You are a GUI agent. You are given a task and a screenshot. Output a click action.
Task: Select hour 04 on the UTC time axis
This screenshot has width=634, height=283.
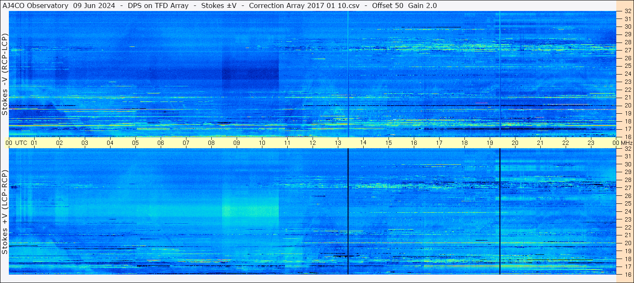point(110,143)
